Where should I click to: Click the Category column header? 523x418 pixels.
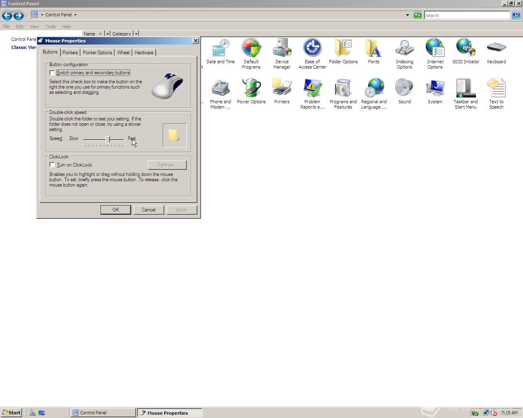[x=122, y=34]
